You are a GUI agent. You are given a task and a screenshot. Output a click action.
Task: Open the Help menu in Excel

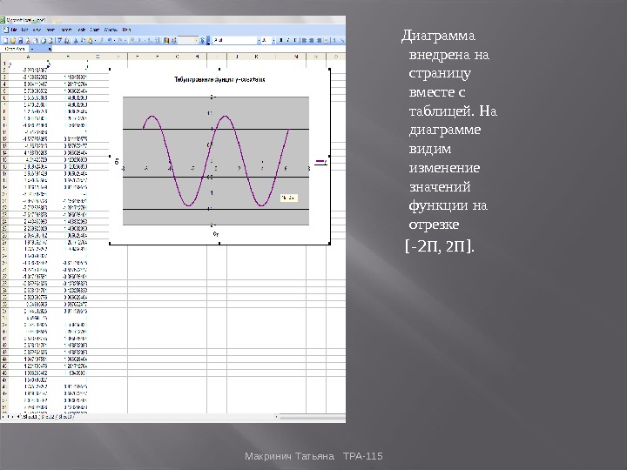[126, 30]
